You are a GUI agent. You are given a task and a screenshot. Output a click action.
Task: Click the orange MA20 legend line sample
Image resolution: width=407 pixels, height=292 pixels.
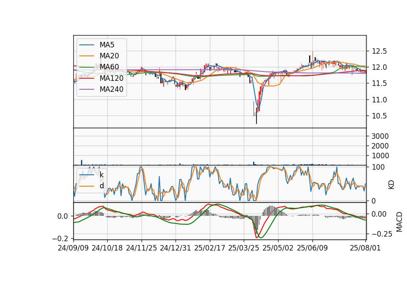[86, 56]
